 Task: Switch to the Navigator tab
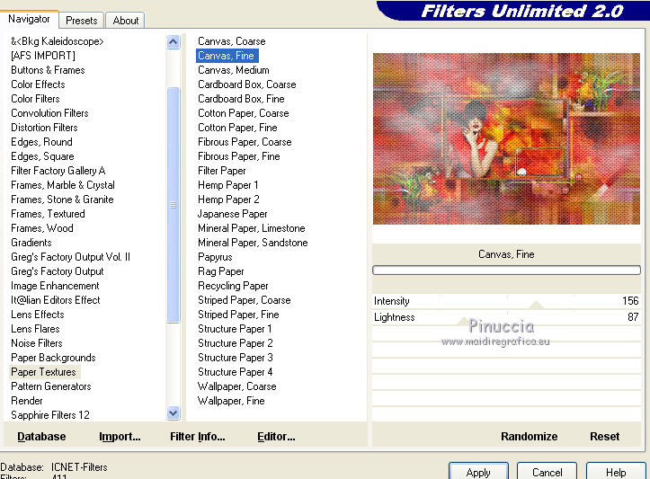click(x=29, y=19)
